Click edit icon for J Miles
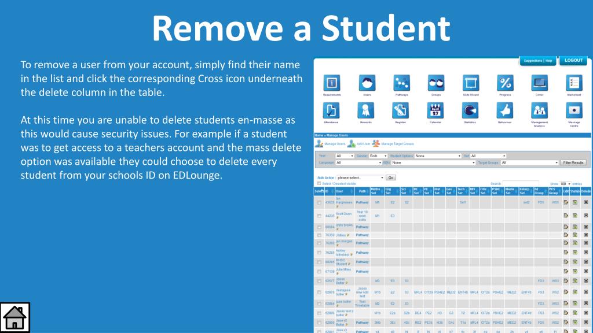The width and height of the screenshot is (593, 333). pos(566,235)
